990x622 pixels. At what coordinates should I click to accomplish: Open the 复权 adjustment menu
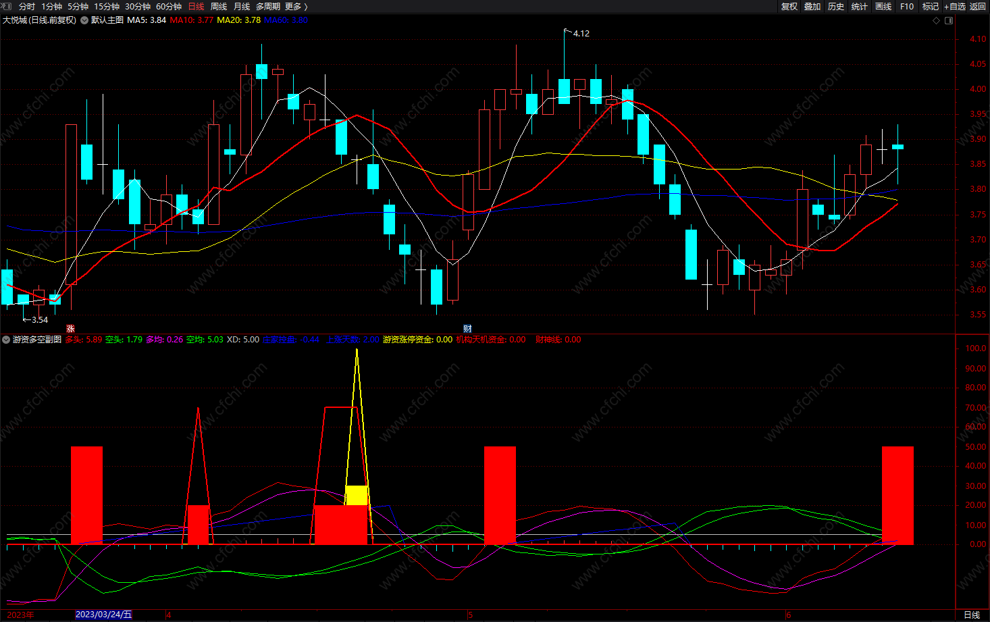(x=789, y=6)
